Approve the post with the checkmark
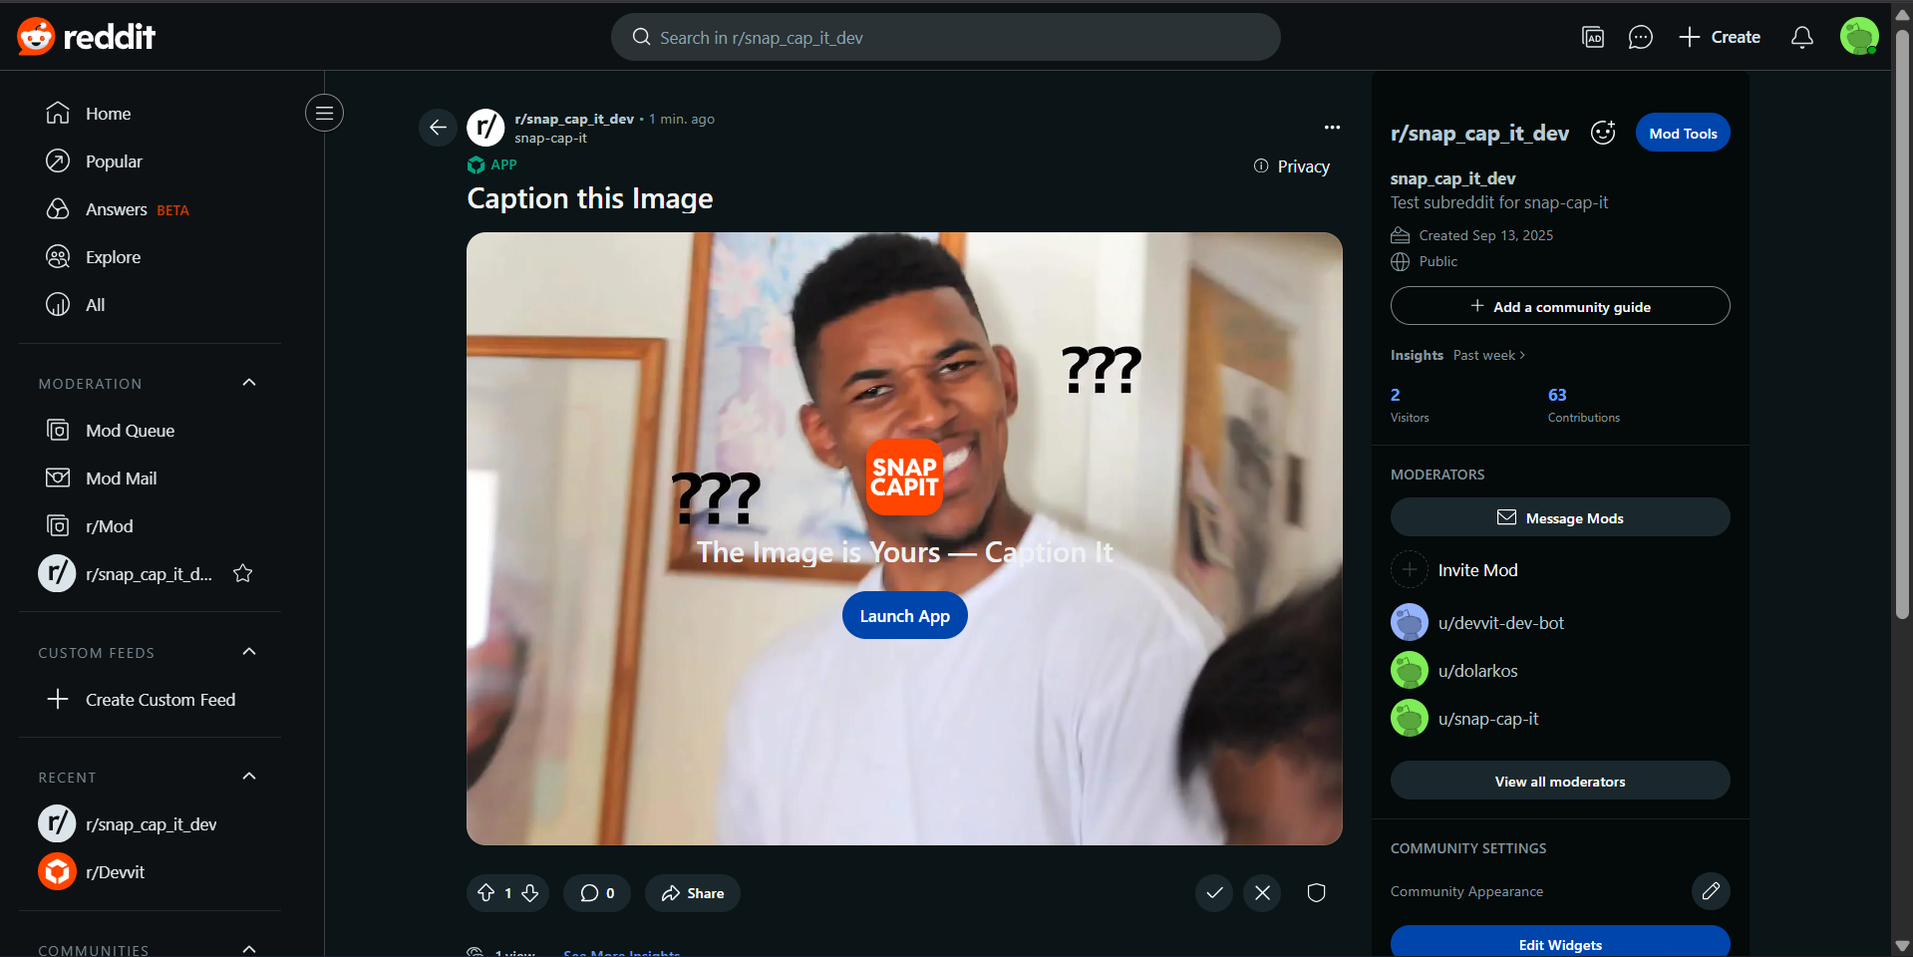Viewport: 1913px width, 957px height. pyautogui.click(x=1214, y=893)
